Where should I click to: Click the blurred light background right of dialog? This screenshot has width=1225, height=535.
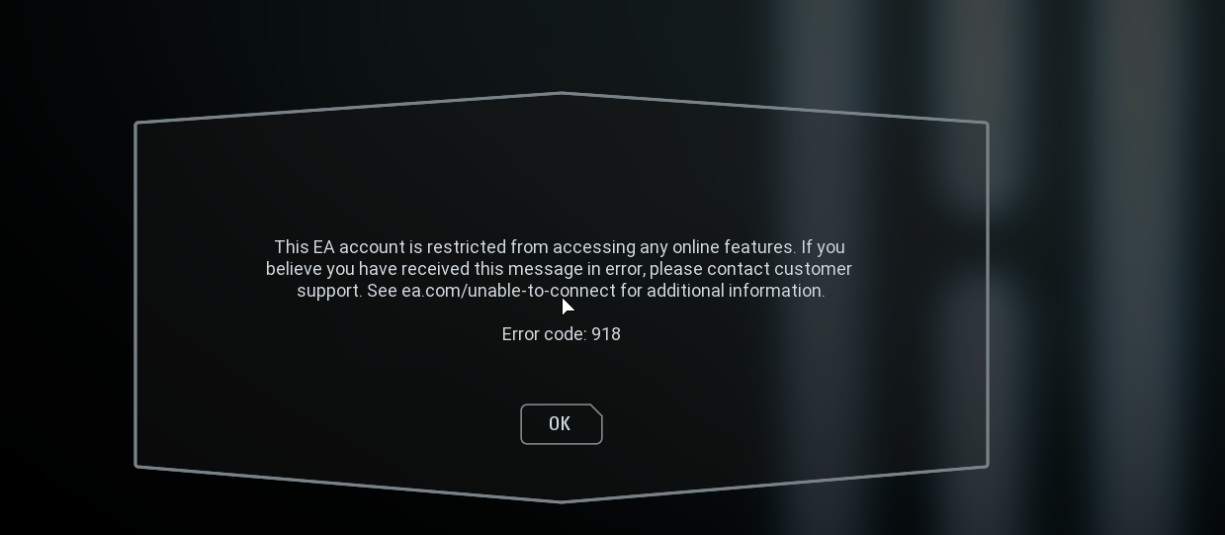click(x=1107, y=267)
